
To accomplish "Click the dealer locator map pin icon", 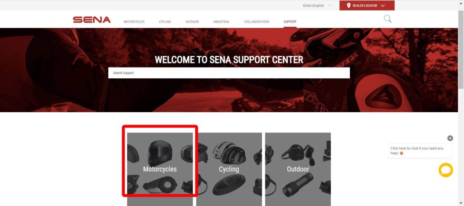I will (348, 5).
